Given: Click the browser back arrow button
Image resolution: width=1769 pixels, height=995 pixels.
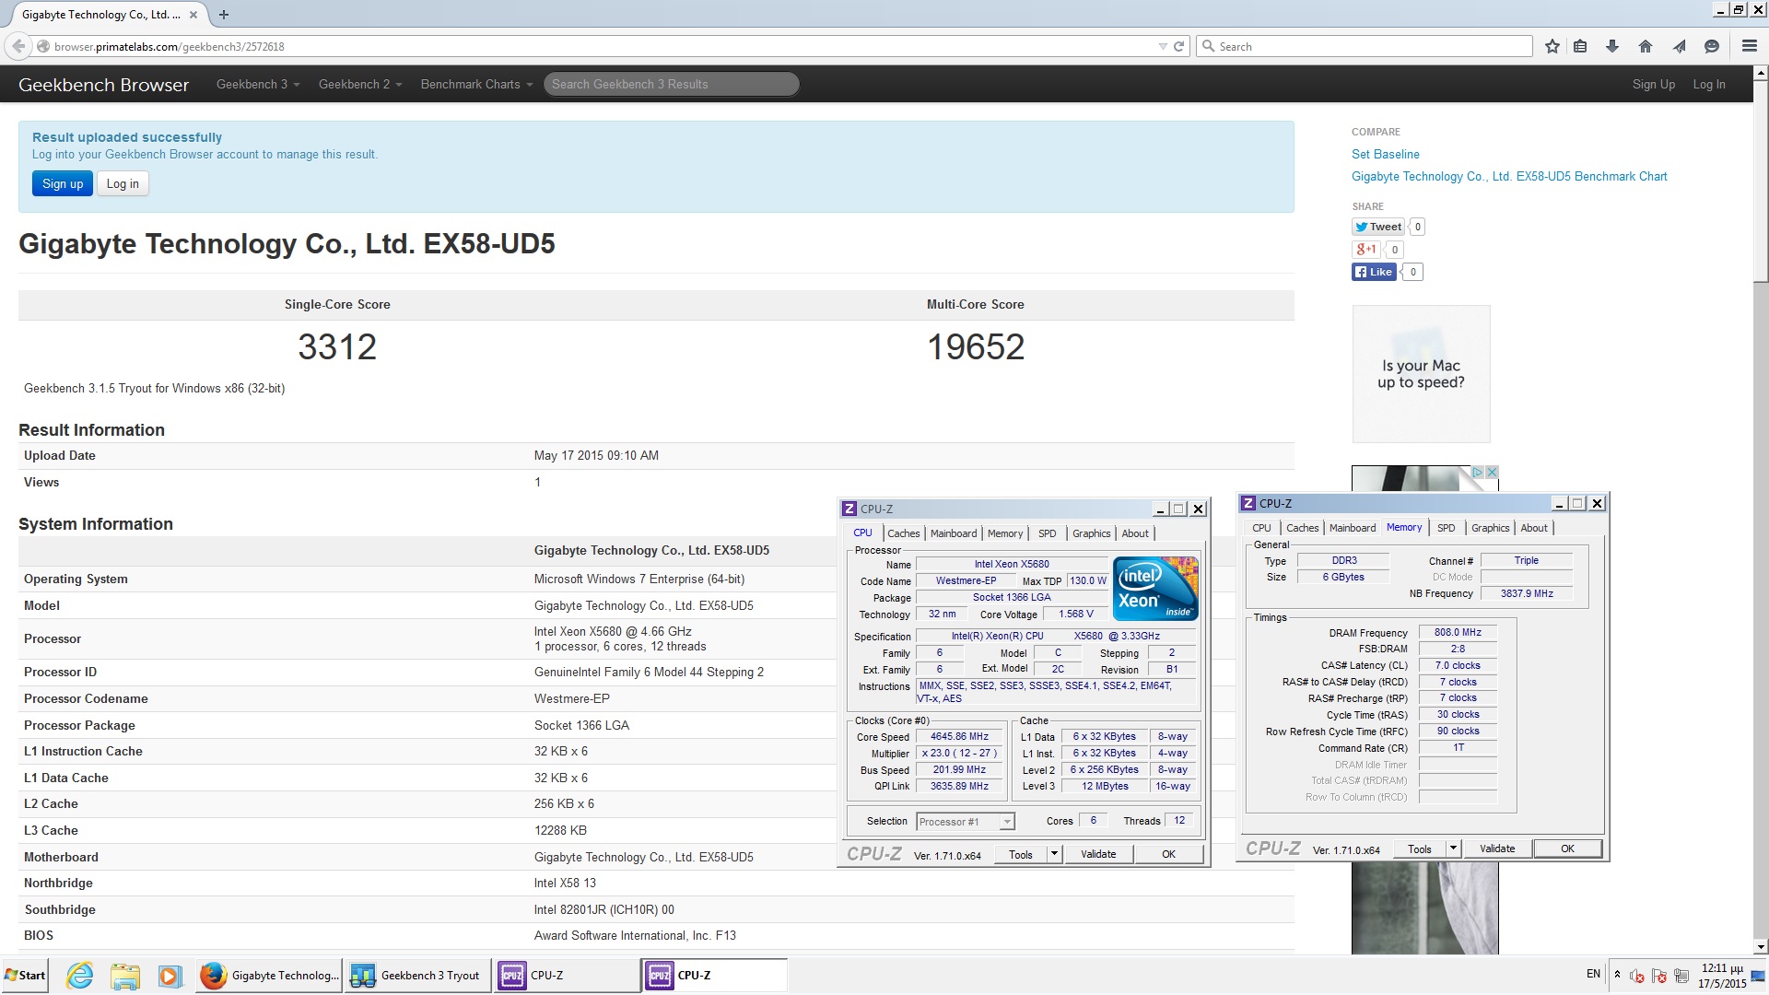Looking at the screenshot, I should coord(18,46).
